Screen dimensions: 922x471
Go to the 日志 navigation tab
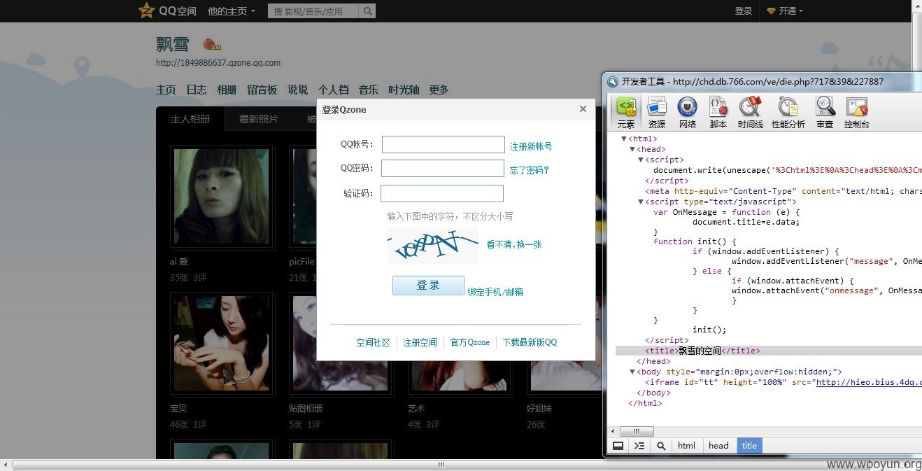tap(197, 90)
